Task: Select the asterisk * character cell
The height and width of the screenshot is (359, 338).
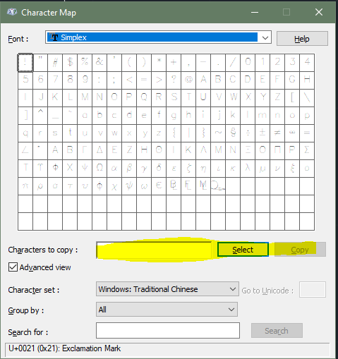Action: click(159, 63)
